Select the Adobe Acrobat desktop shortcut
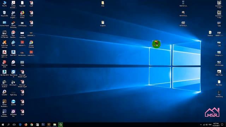 pos(13,5)
